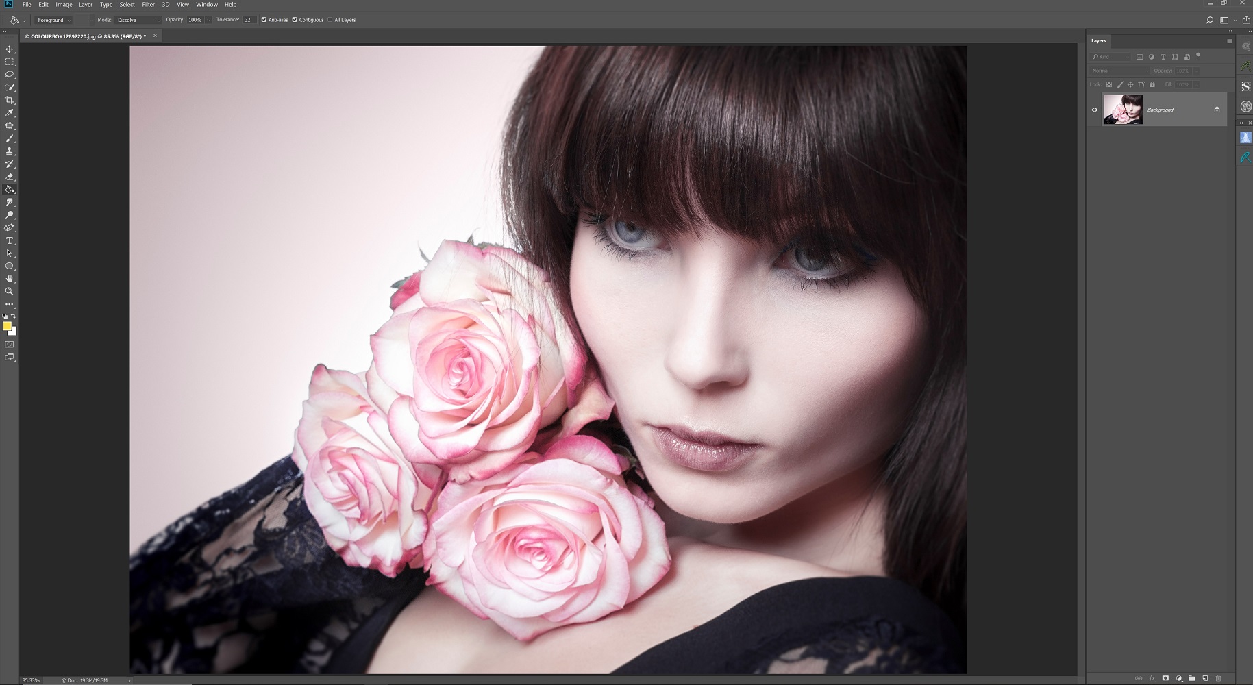Hide the Background layer with eye icon
Image resolution: width=1253 pixels, height=685 pixels.
pos(1094,110)
